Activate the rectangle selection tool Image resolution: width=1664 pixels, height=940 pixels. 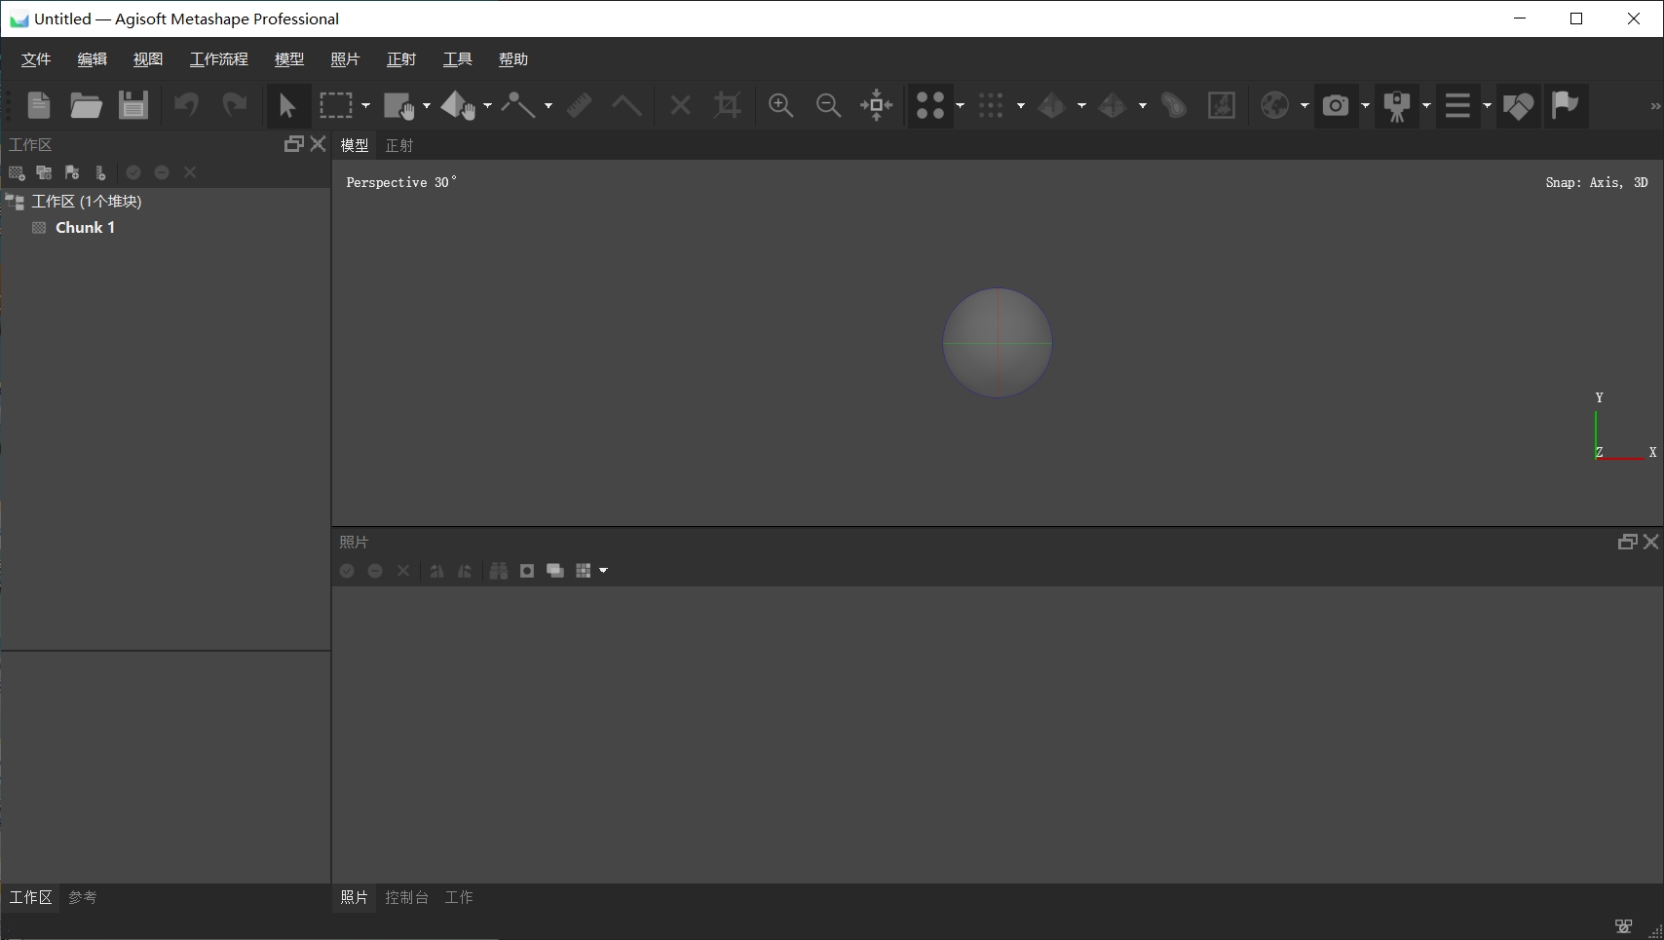click(338, 105)
